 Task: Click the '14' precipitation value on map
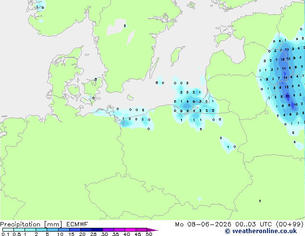285,78
